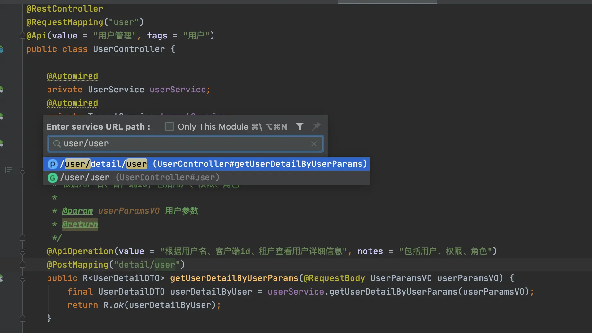Select the /user/detail/user POST result
This screenshot has height=333, width=592.
coord(206,164)
